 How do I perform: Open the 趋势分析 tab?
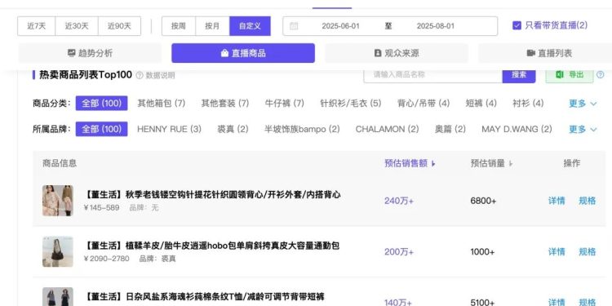pyautogui.click(x=90, y=53)
